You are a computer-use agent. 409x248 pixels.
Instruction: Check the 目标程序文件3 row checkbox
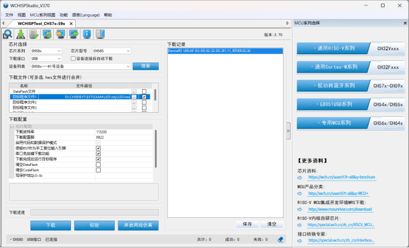tap(144, 107)
